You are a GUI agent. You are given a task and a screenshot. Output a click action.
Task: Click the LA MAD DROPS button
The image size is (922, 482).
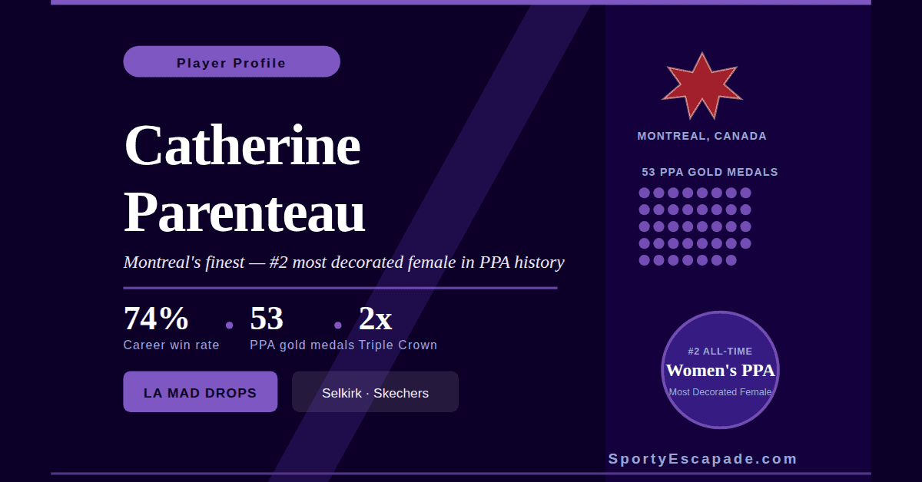point(200,391)
